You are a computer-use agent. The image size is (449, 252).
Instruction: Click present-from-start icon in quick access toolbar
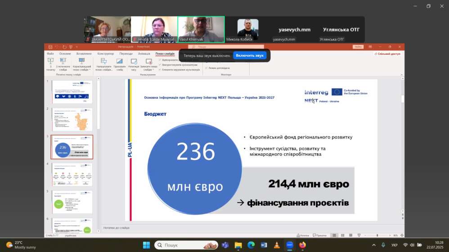71,47
